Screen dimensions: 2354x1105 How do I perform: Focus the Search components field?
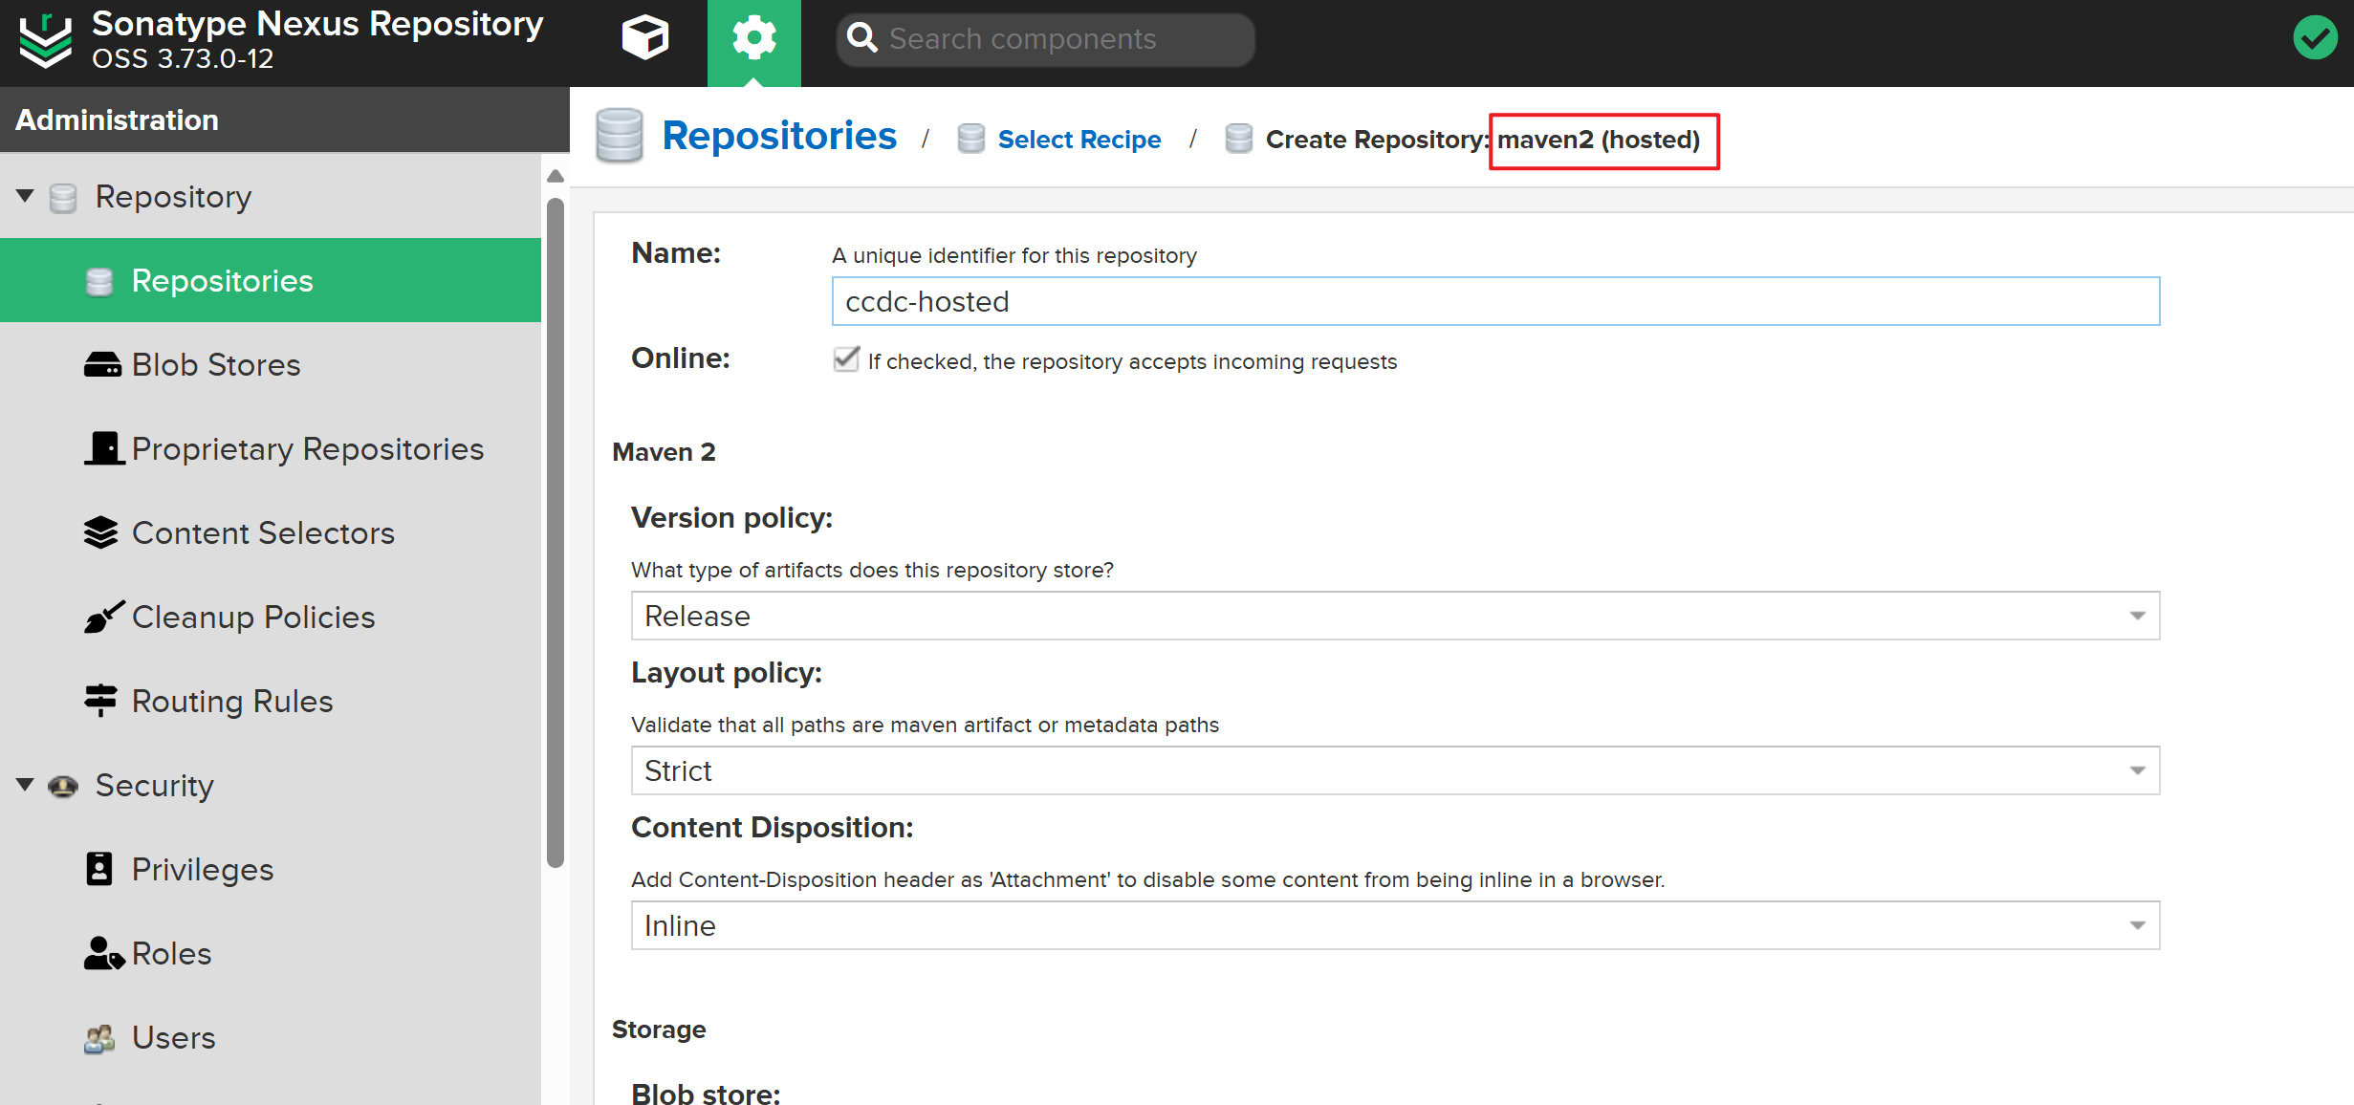[1046, 39]
